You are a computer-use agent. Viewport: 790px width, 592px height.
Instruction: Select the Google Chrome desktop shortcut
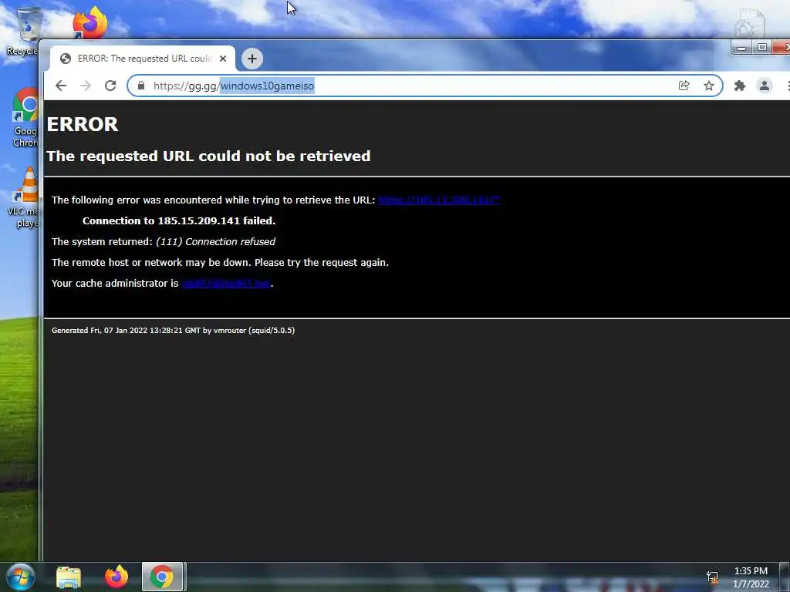(x=25, y=118)
